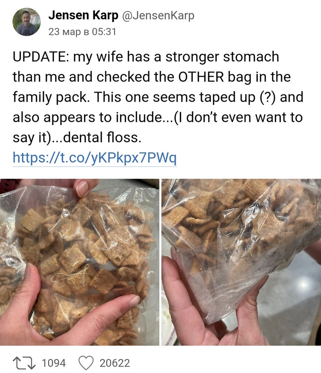Open Jensen Karp's profile avatar
The width and height of the screenshot is (321, 373).
point(27,22)
